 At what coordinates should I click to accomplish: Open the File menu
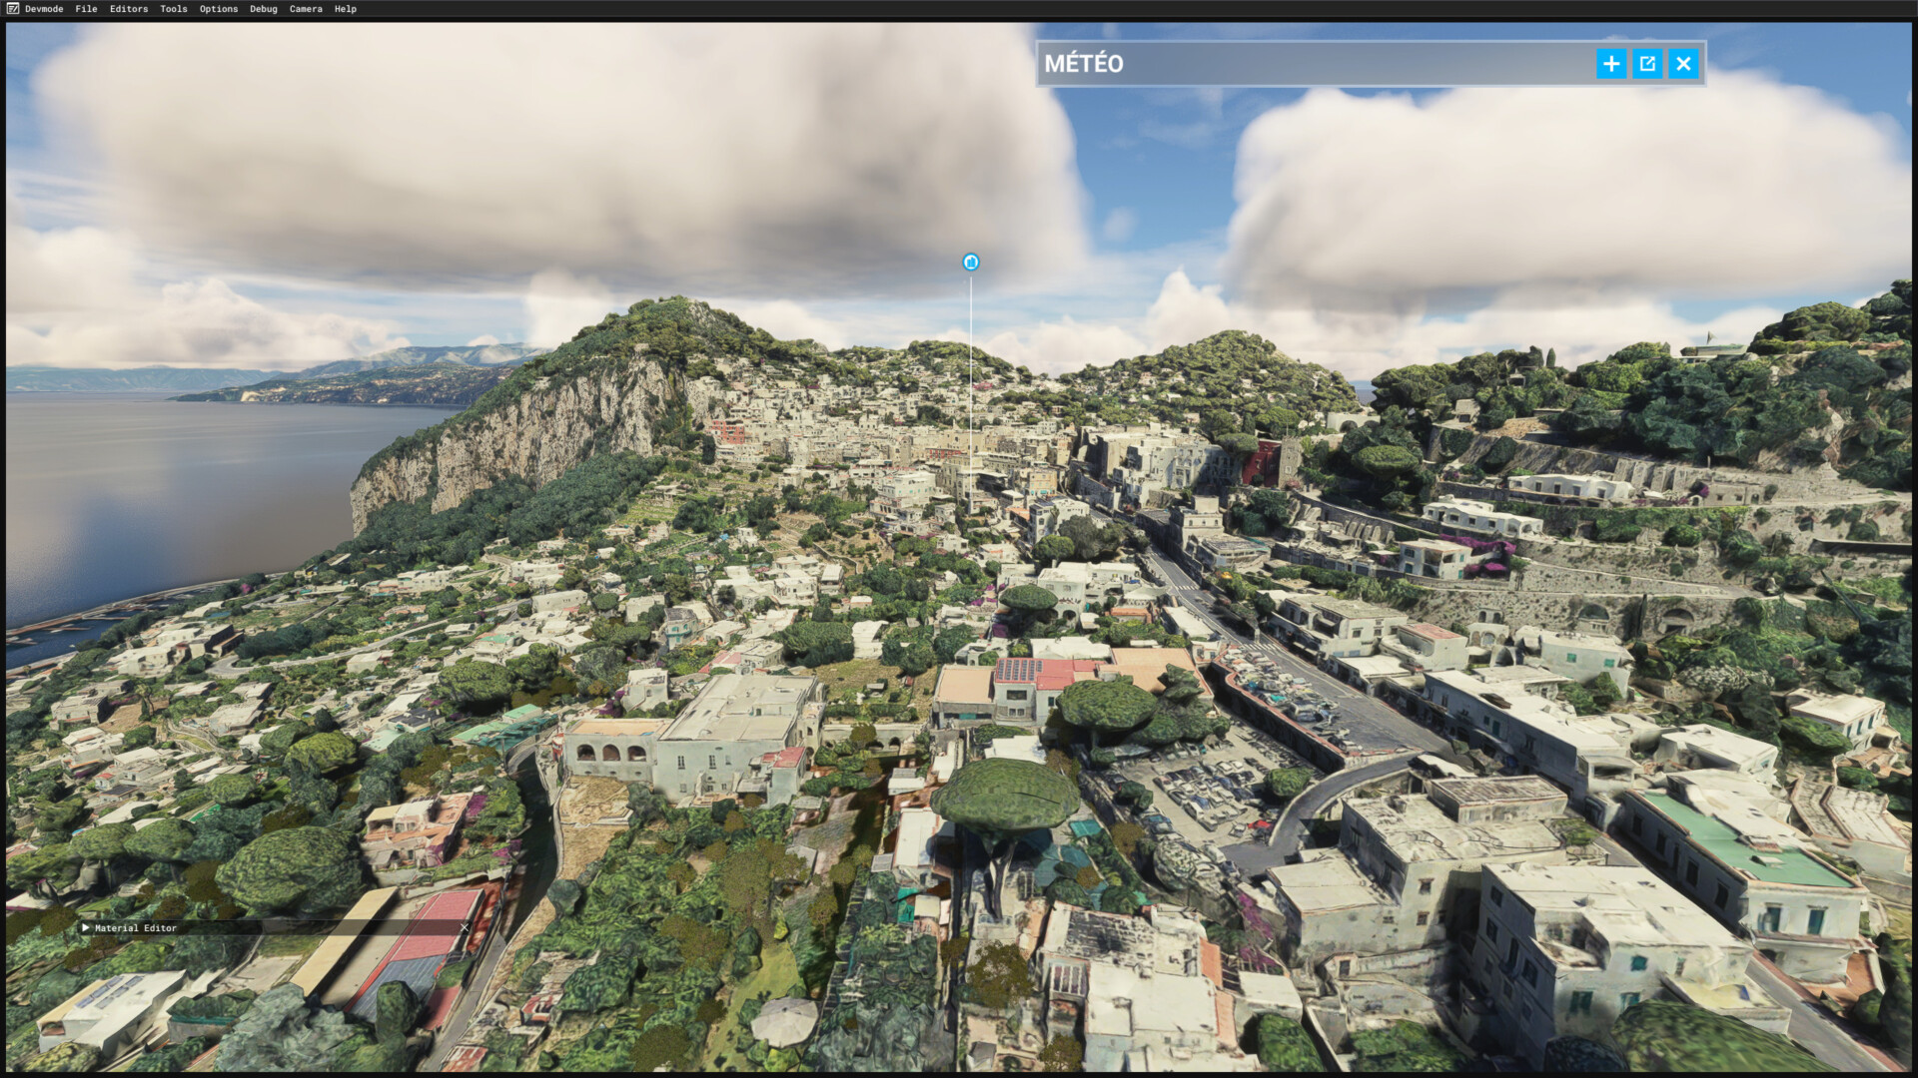86,9
